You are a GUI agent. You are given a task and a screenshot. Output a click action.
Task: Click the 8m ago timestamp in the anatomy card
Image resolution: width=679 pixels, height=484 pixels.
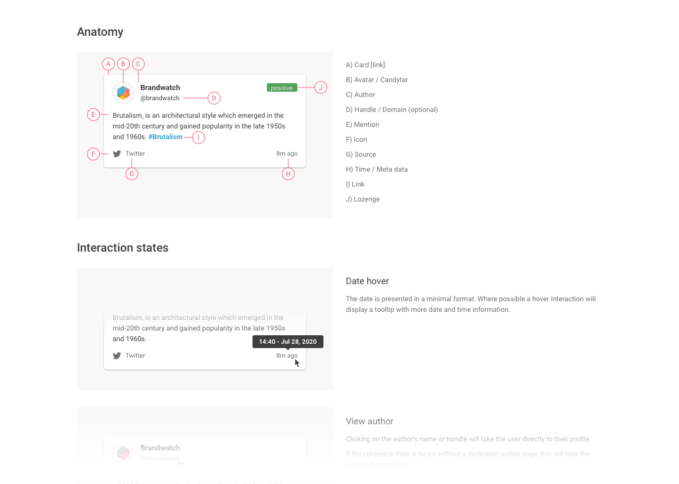click(x=287, y=154)
